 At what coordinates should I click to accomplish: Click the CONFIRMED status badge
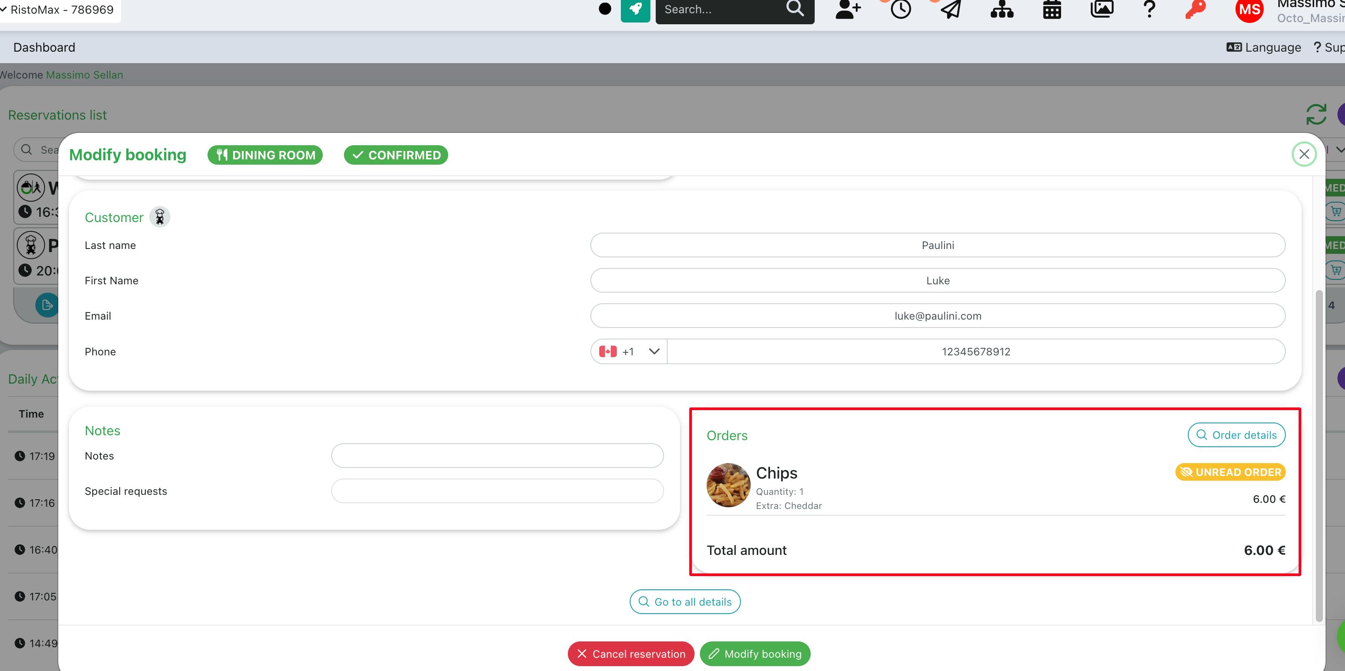point(396,155)
